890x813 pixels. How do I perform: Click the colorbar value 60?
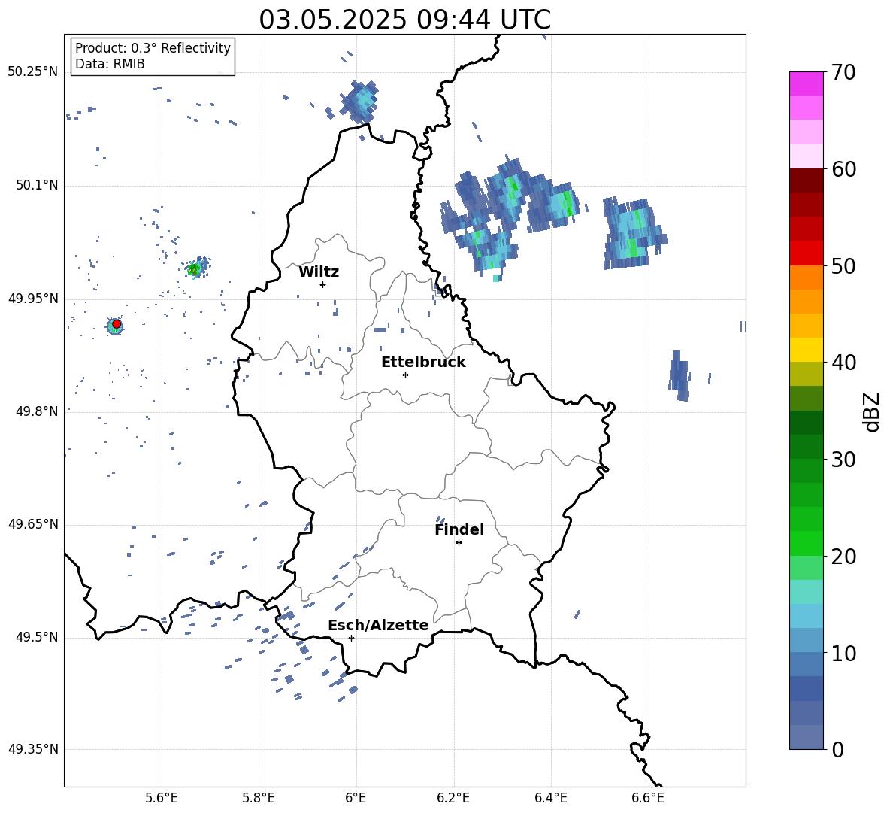tap(843, 169)
